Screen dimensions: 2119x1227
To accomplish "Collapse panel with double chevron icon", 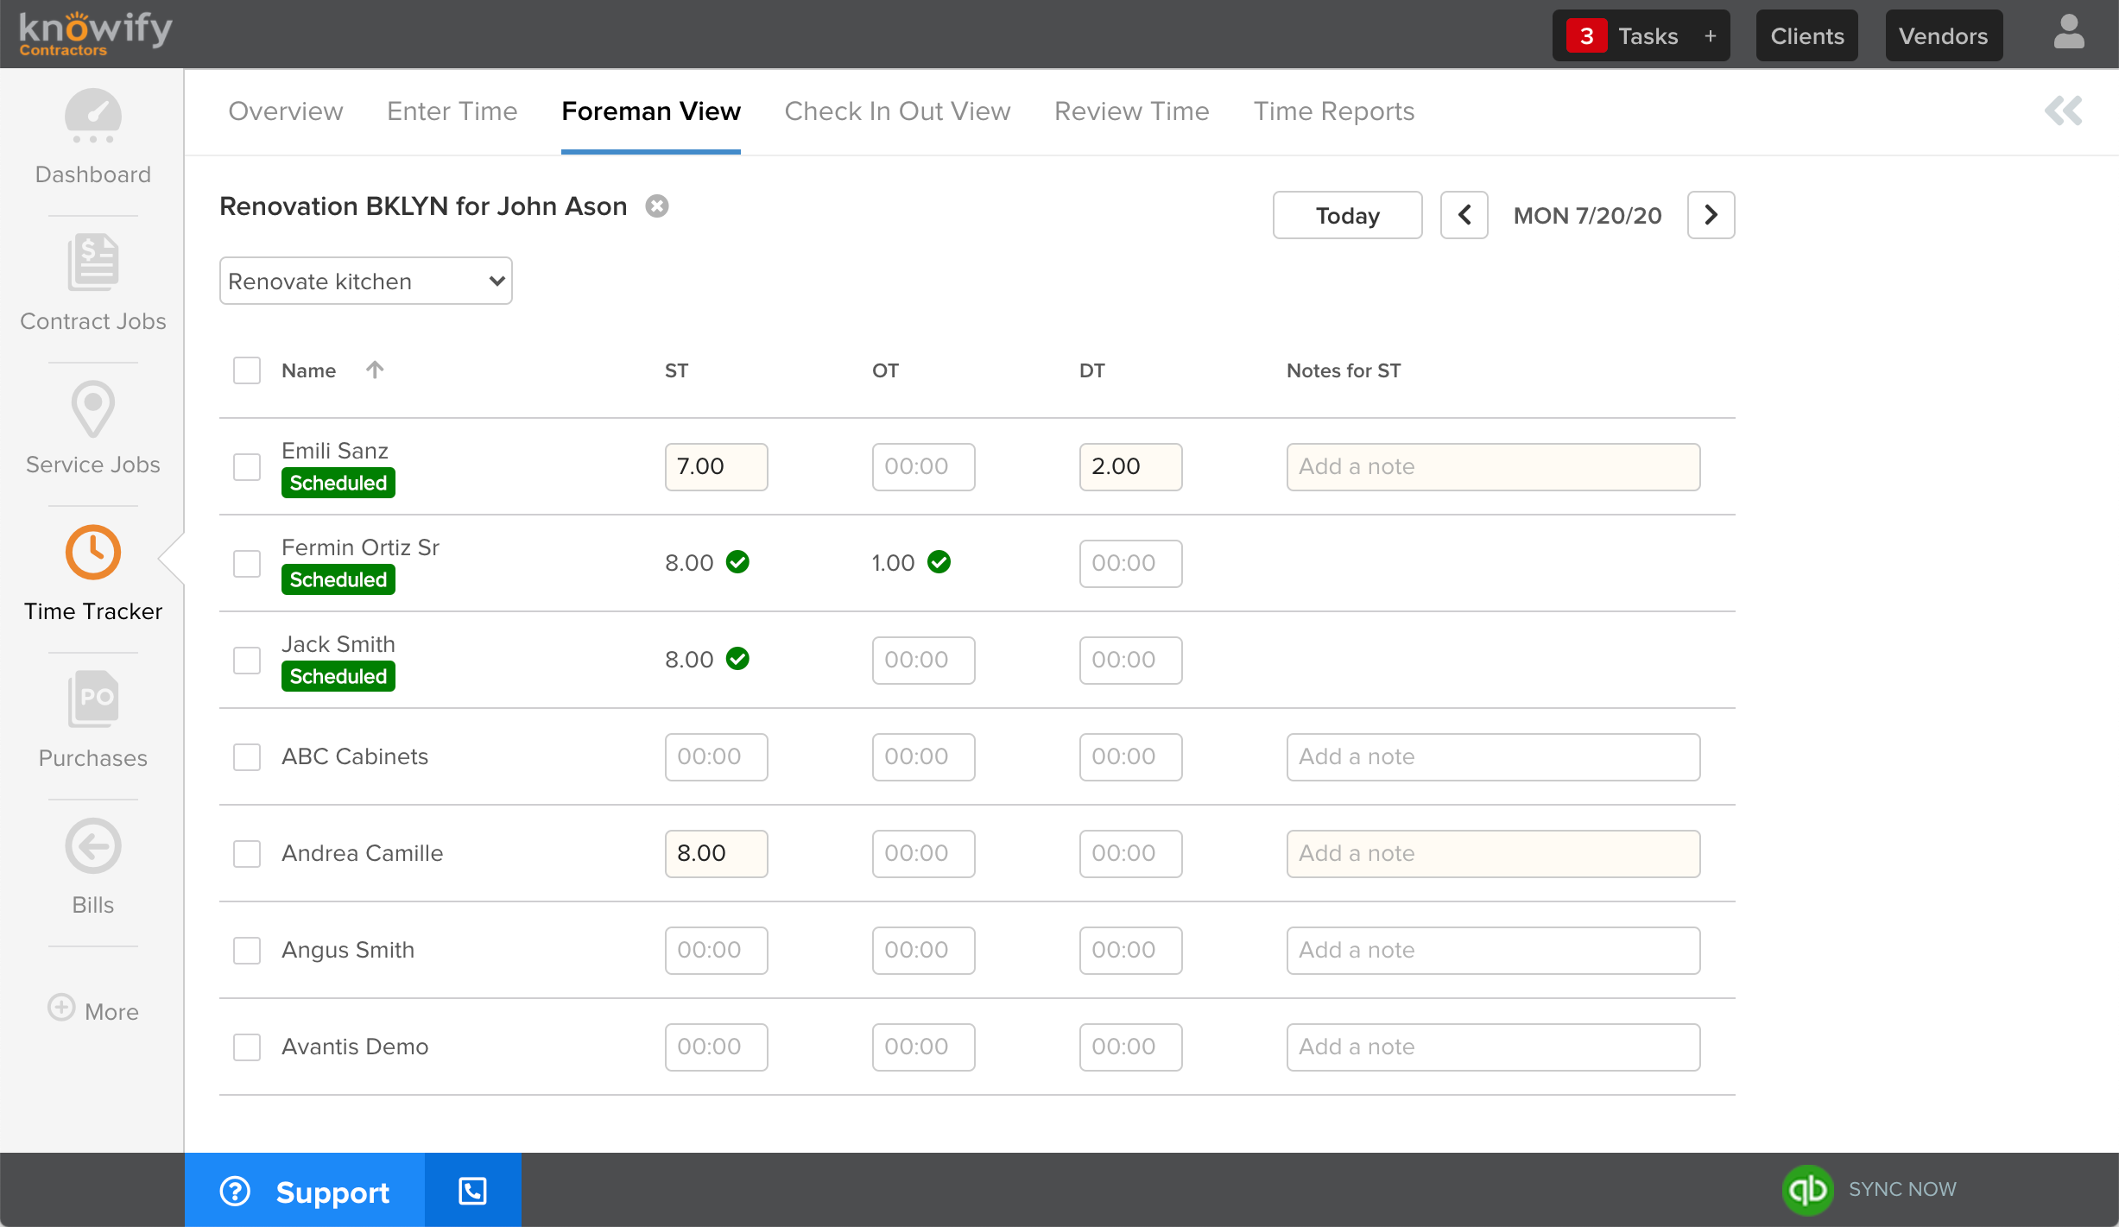I will click(x=2064, y=111).
